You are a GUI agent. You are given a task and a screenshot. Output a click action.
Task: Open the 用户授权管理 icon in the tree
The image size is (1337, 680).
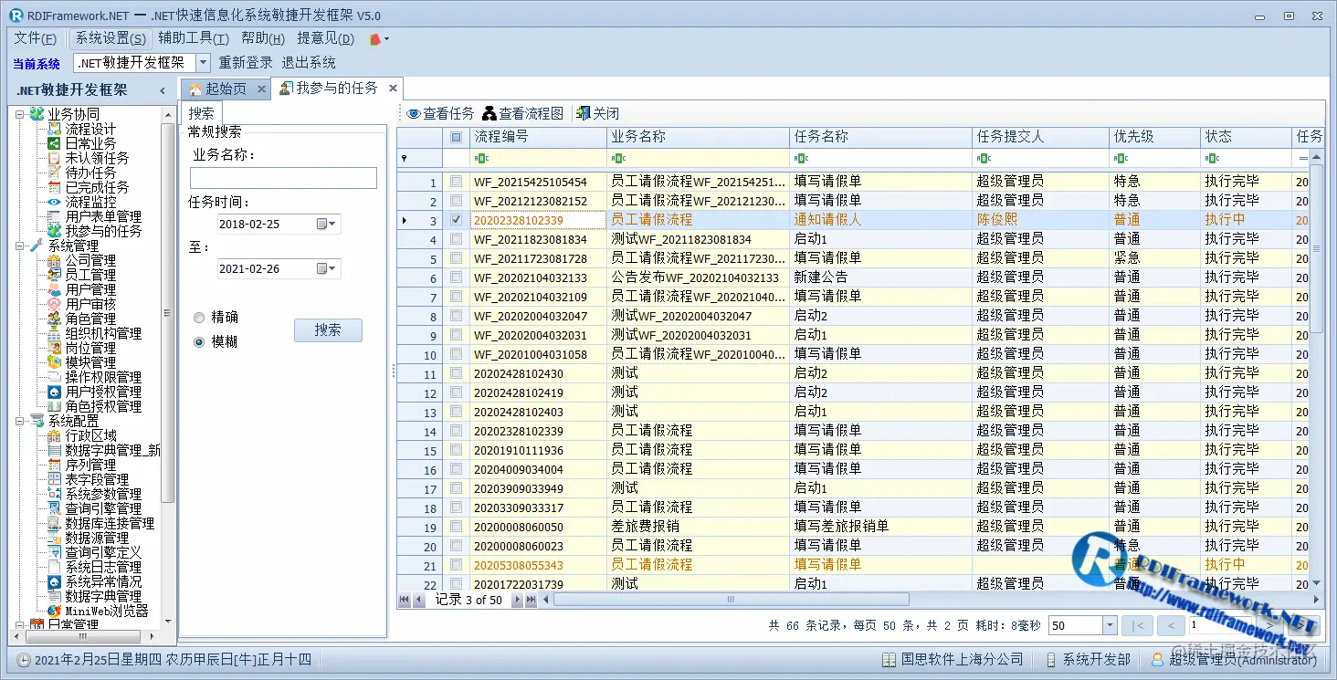tap(55, 392)
